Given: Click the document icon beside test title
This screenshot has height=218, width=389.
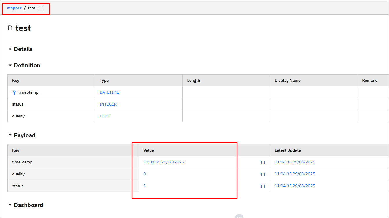Looking at the screenshot, I should (x=10, y=28).
